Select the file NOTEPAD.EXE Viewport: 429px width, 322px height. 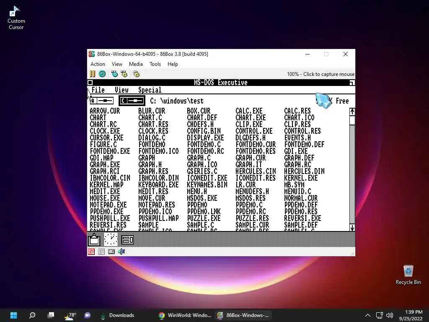coord(108,205)
